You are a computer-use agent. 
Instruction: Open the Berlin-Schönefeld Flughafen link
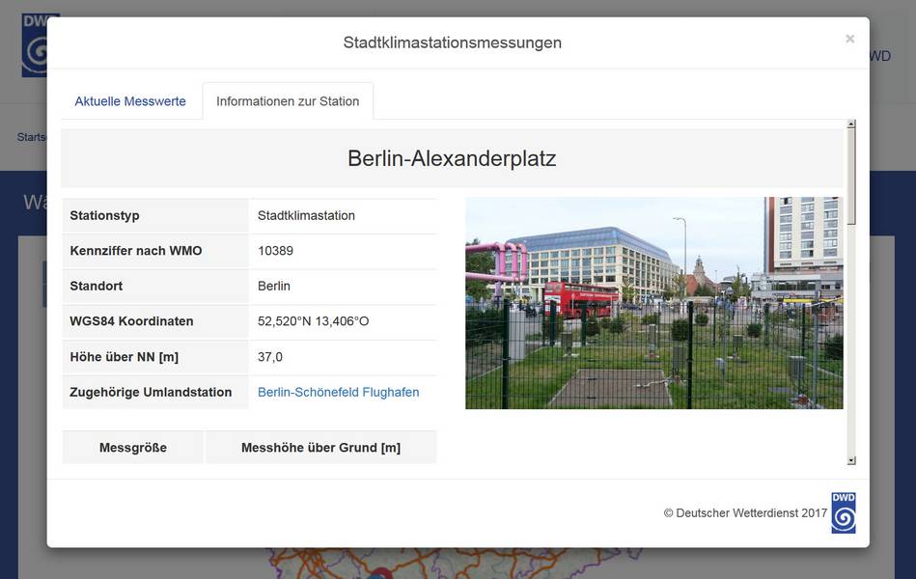point(338,392)
